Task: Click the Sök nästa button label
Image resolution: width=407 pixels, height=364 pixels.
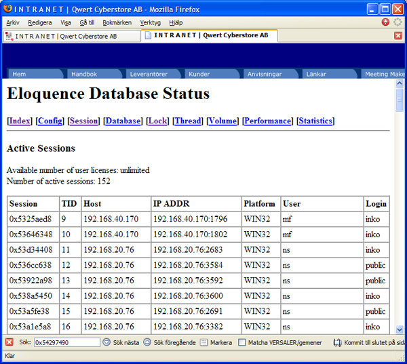Action: point(126,342)
